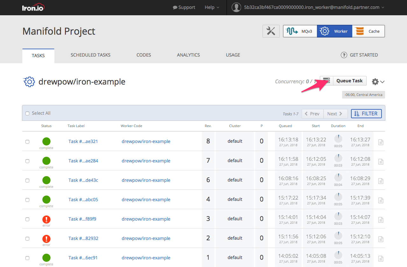Open log document icon for Task #...ae321

coord(381,142)
